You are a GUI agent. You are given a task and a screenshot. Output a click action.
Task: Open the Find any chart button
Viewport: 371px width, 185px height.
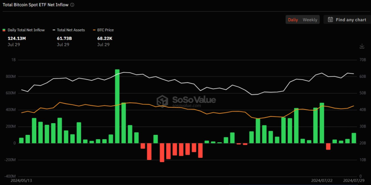point(346,20)
